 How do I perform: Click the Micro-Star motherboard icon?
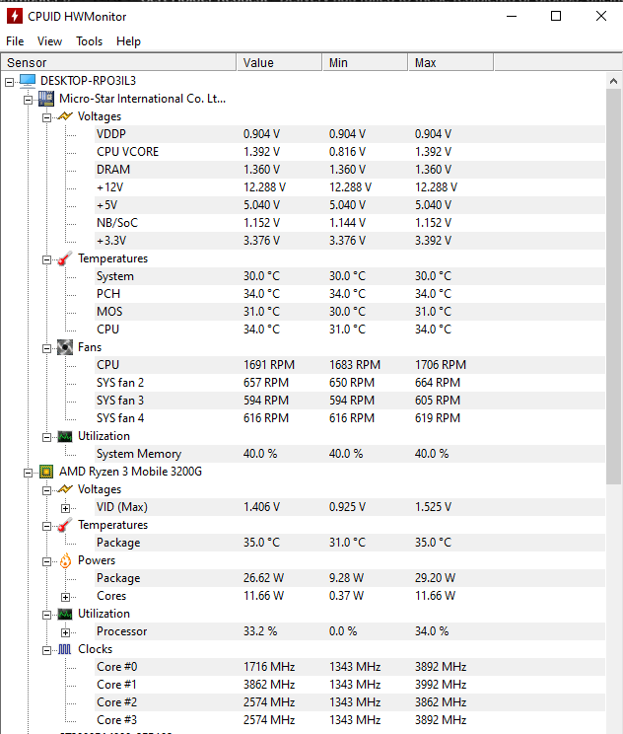click(x=45, y=99)
